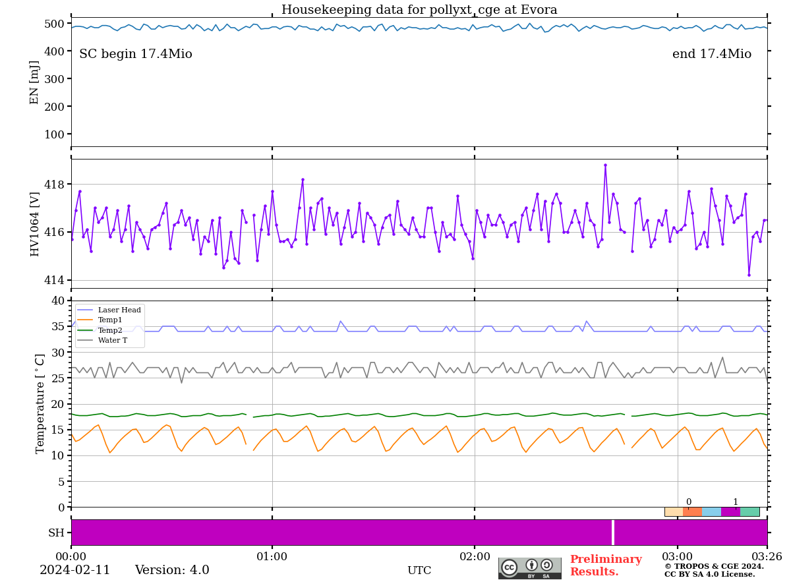Click the red 'Preliminary Results.' notice
791x580 pixels.
(x=606, y=565)
